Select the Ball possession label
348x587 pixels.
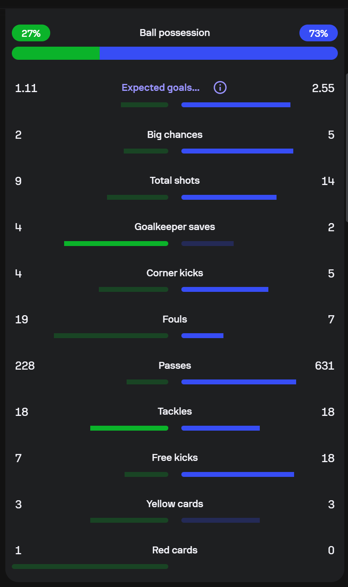175,33
